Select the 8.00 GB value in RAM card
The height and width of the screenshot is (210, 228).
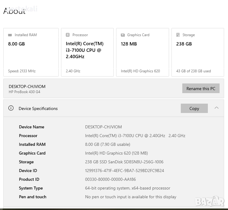coord(17,44)
